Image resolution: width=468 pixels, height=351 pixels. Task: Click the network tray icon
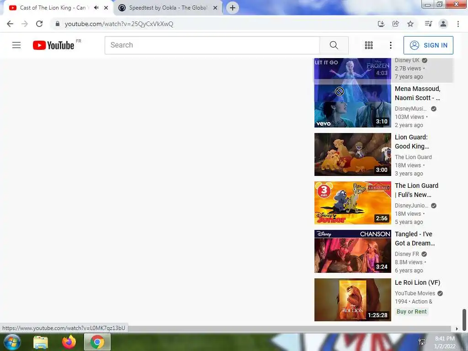point(422,342)
